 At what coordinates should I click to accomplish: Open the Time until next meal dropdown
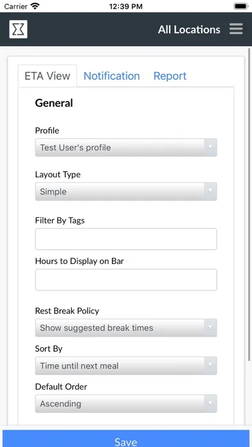pyautogui.click(x=126, y=365)
